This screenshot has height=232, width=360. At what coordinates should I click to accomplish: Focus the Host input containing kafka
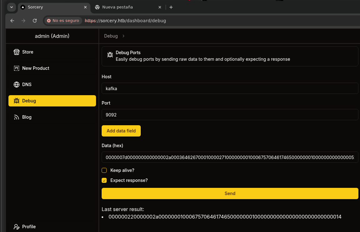[230, 88]
